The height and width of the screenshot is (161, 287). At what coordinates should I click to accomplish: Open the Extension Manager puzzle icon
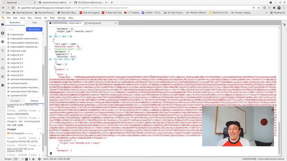pyautogui.click(x=3, y=85)
